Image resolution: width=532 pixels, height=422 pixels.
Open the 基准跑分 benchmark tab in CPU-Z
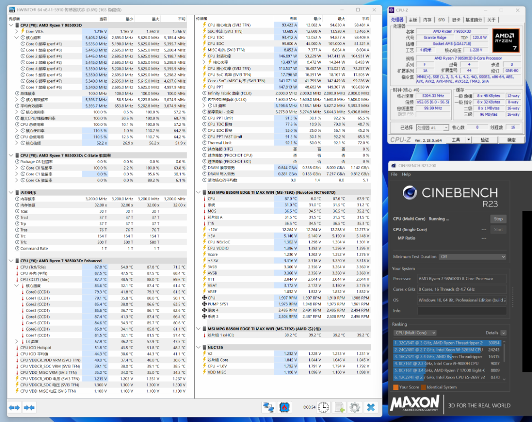click(x=474, y=20)
